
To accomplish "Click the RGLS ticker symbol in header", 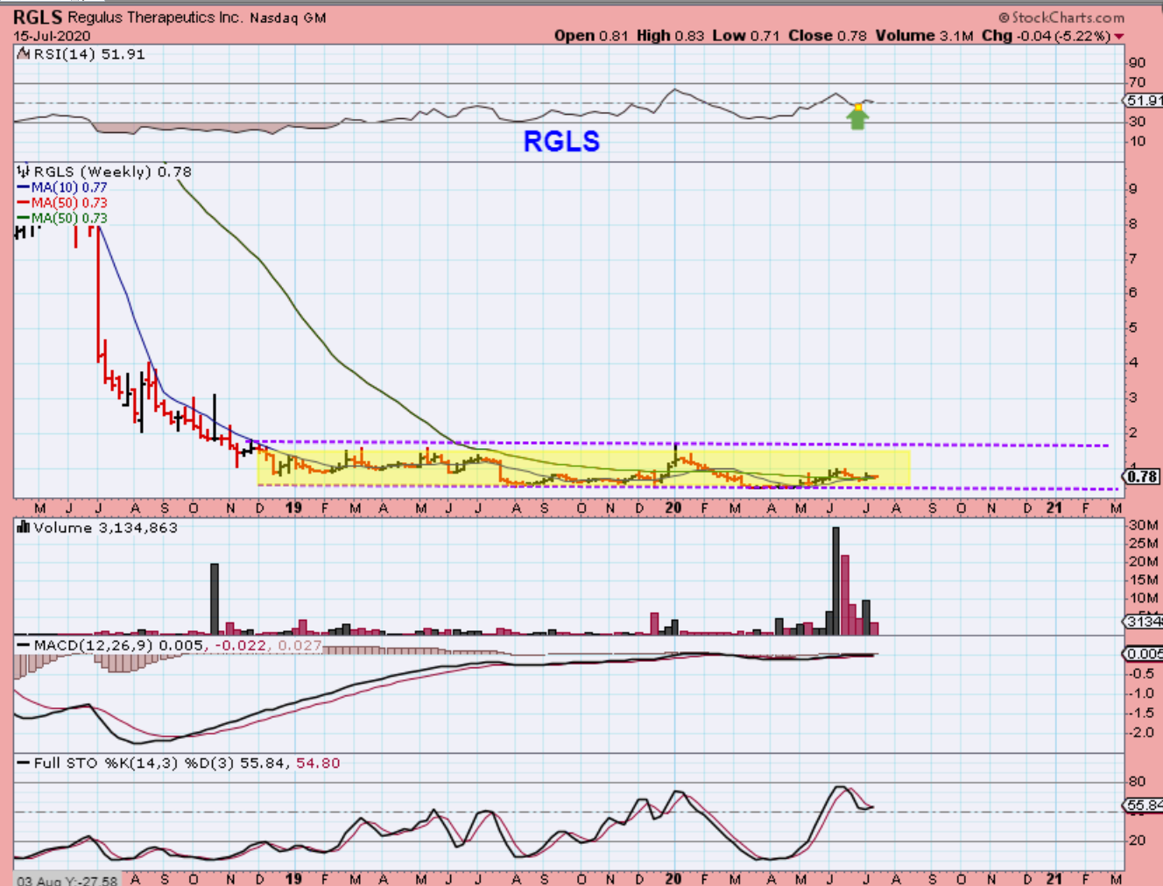I will pos(38,18).
